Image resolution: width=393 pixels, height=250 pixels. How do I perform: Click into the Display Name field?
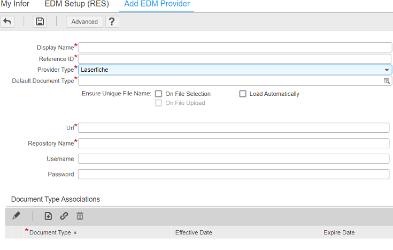click(234, 47)
